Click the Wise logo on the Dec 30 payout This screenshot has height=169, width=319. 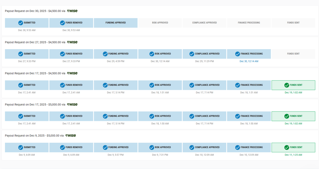pos(72,11)
